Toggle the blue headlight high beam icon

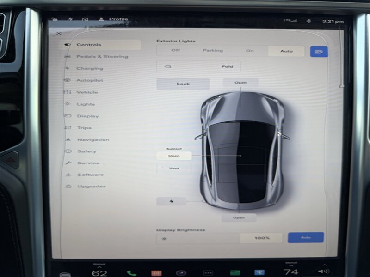click(x=319, y=51)
